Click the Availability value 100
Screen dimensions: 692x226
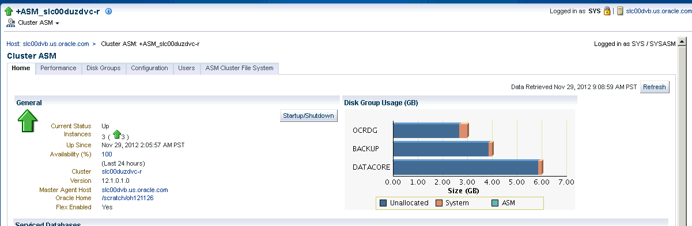[x=107, y=154]
